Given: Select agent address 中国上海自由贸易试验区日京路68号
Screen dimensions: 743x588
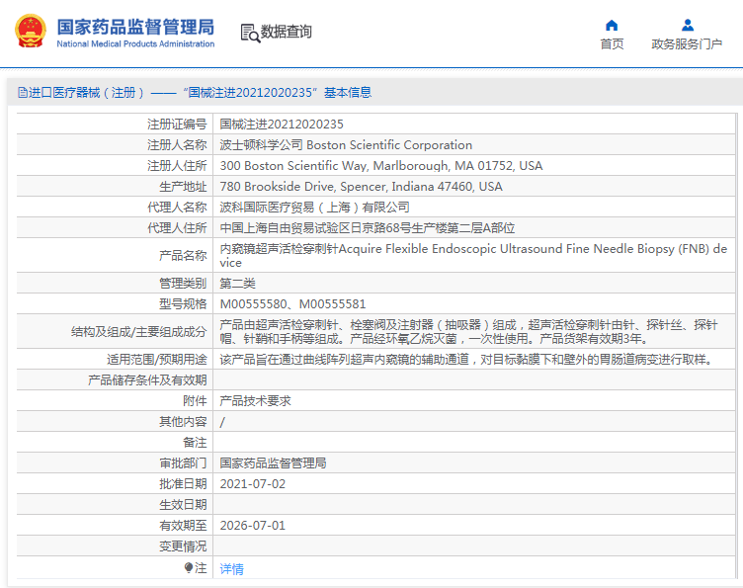Looking at the screenshot, I should (x=368, y=228).
